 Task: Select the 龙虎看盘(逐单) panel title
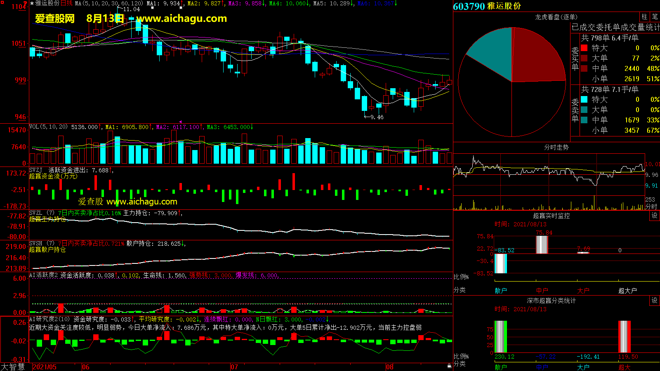pos(556,17)
